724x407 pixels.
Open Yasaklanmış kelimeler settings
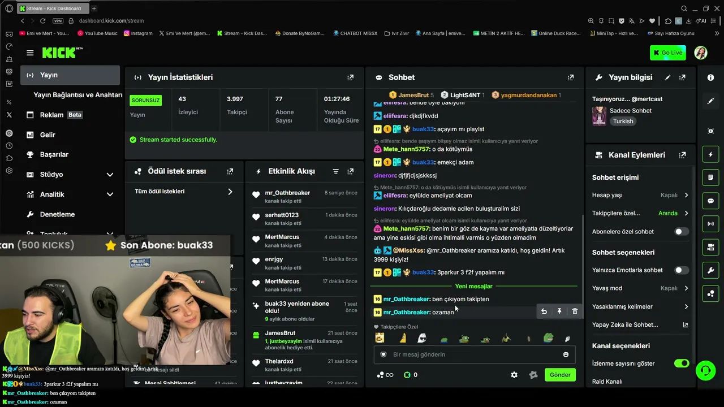pyautogui.click(x=640, y=306)
